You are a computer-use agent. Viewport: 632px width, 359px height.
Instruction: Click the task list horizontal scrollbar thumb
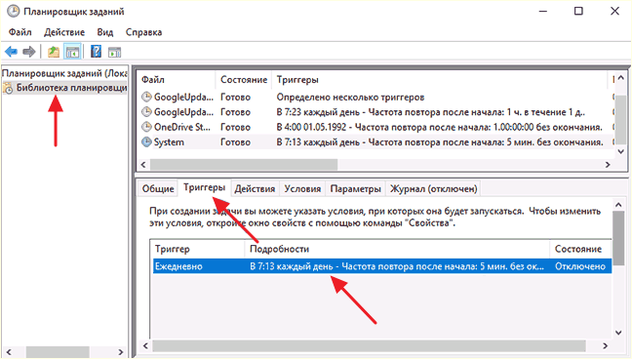tap(244, 165)
